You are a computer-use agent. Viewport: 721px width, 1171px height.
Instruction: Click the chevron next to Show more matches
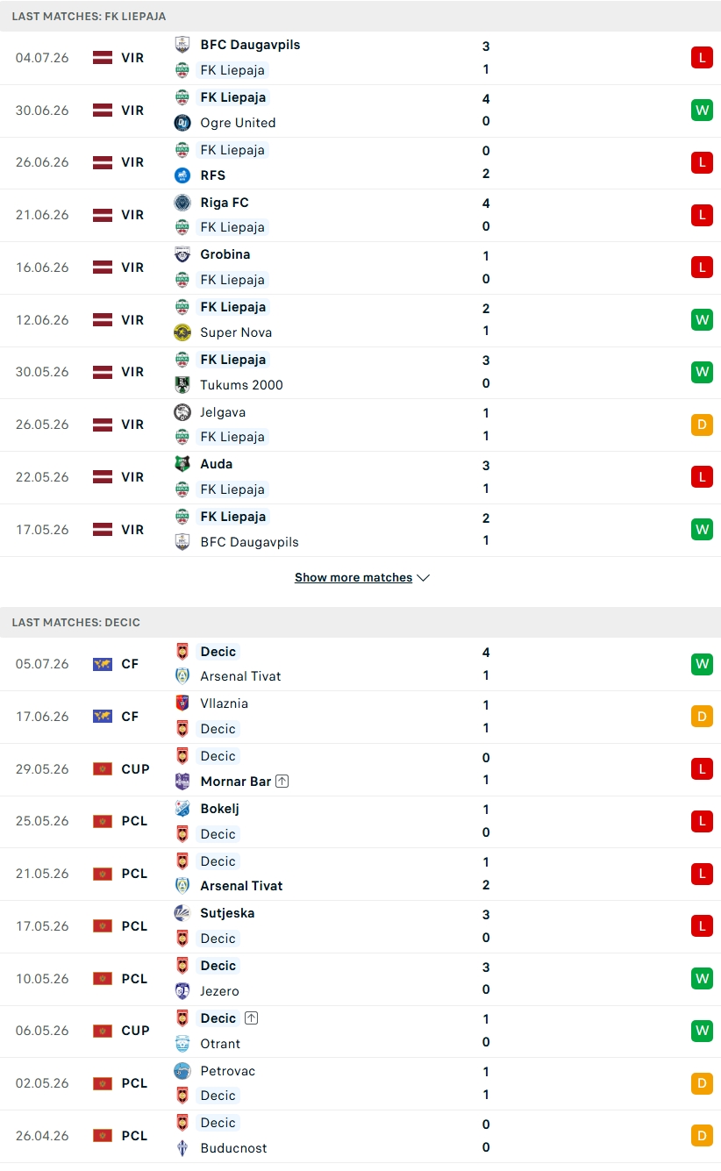[423, 578]
